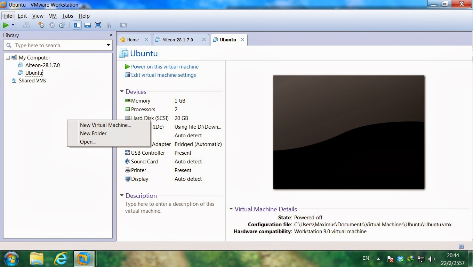Click the volume speaker tray icon

432,259
